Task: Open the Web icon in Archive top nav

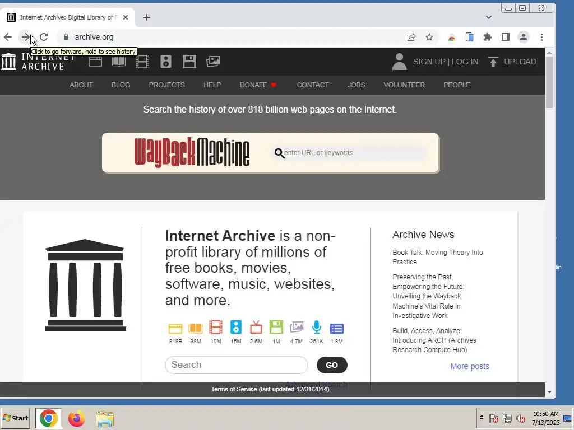Action: pyautogui.click(x=95, y=62)
